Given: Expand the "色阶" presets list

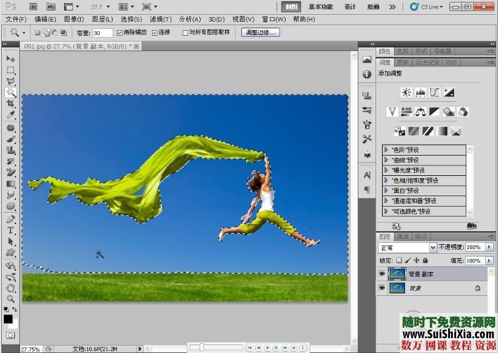Looking at the screenshot, I should 386,149.
